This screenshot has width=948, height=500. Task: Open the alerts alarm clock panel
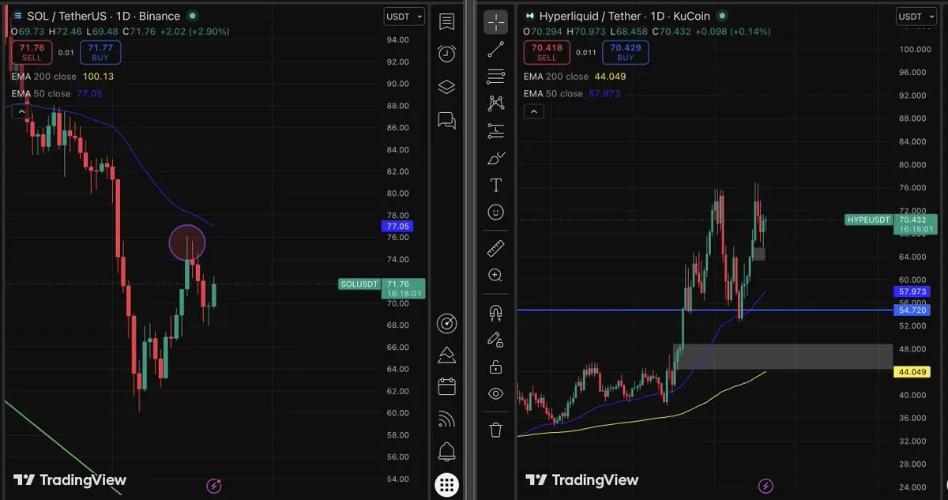click(446, 54)
